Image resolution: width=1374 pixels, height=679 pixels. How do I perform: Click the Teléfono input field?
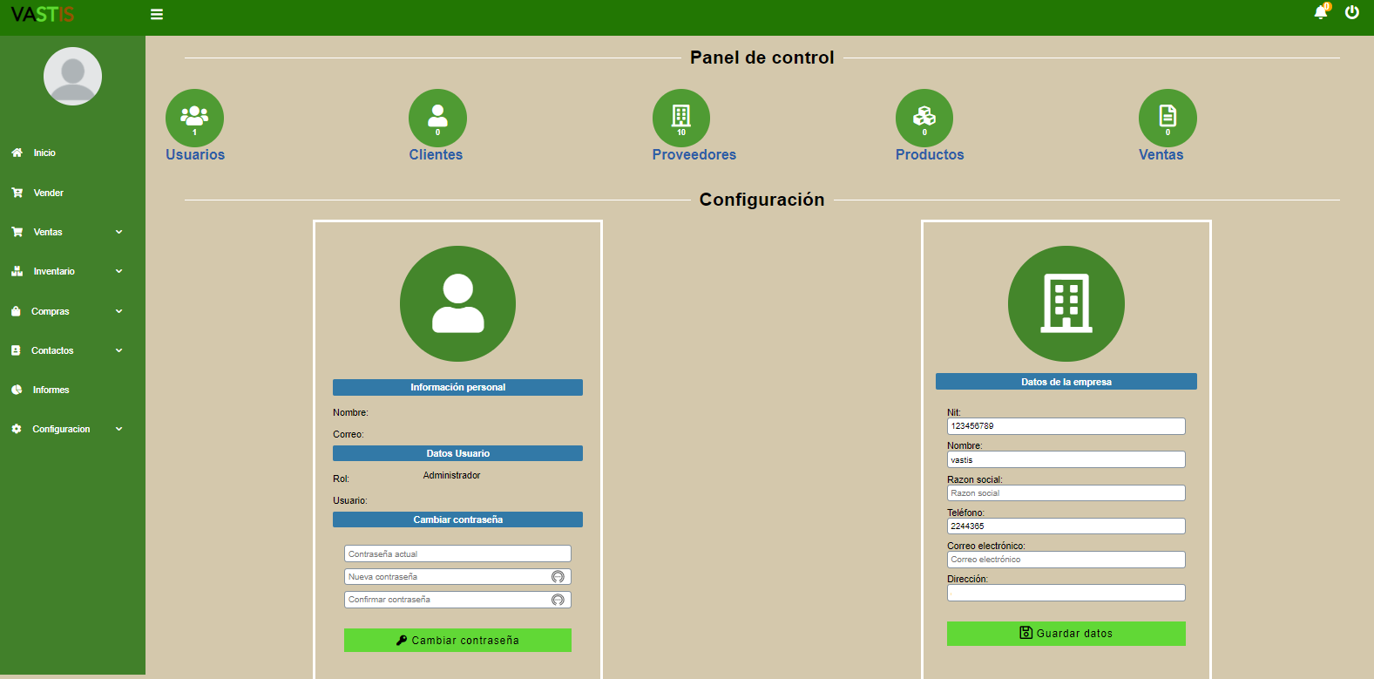[x=1066, y=526]
